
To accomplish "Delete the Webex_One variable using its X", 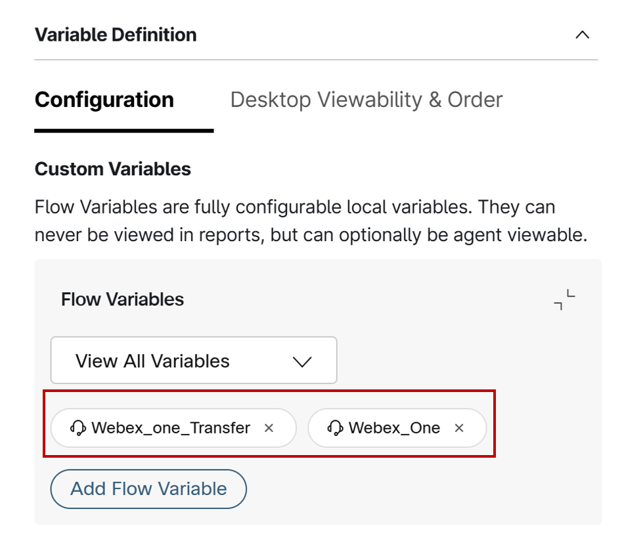I will (459, 428).
